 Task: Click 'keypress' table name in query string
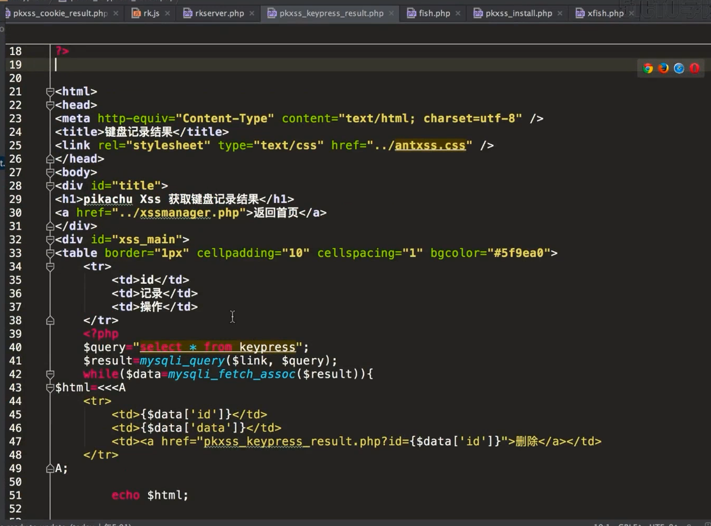(x=268, y=347)
